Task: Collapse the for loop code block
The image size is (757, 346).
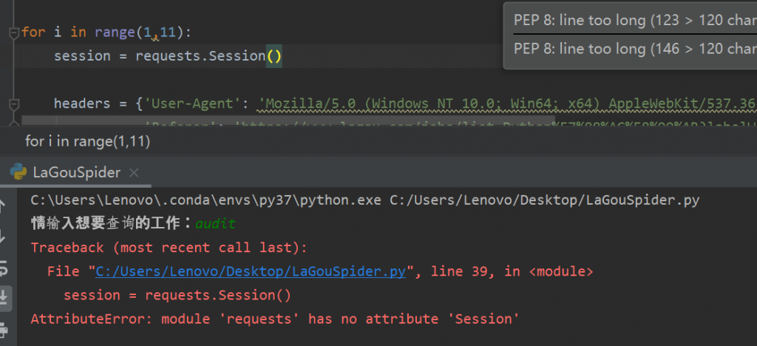Action: [13, 33]
